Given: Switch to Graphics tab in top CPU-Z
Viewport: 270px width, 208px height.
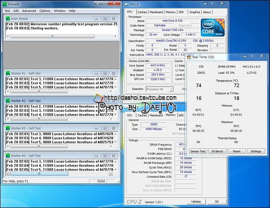Looking at the screenshot, I should (195, 12).
